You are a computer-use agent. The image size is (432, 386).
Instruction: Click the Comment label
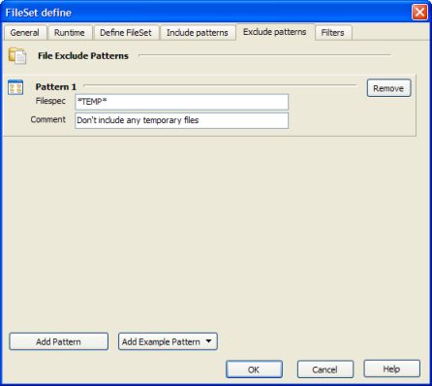(48, 119)
